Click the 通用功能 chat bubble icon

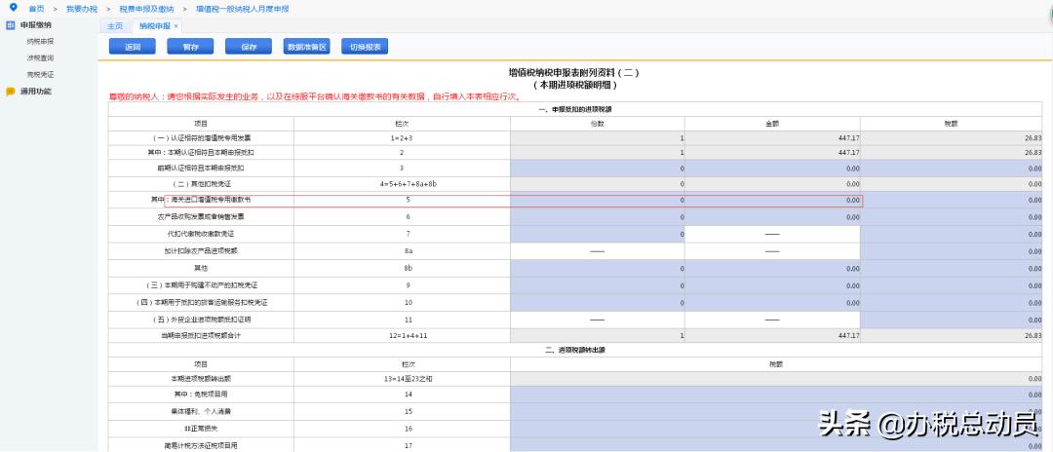[x=10, y=92]
